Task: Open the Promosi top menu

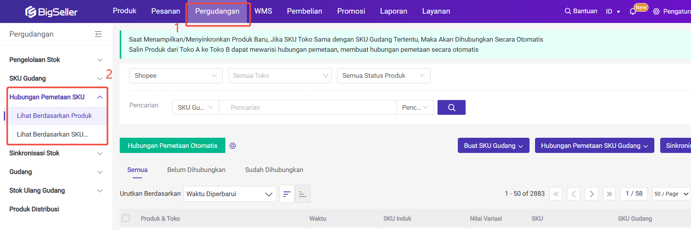Action: point(351,11)
